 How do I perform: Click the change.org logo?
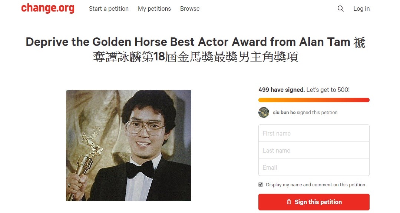(48, 9)
